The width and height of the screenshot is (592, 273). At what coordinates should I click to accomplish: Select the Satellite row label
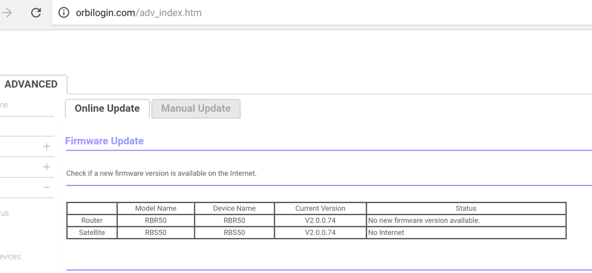(92, 233)
